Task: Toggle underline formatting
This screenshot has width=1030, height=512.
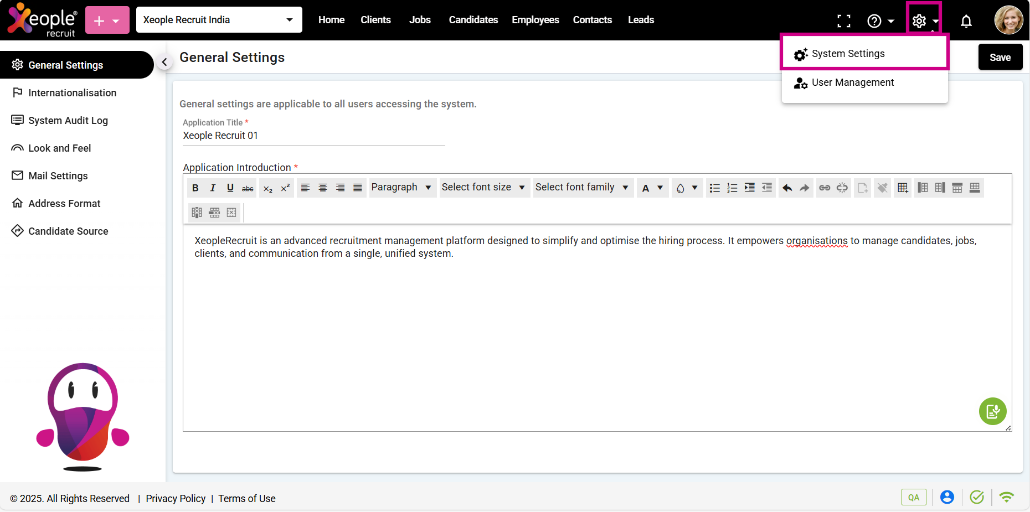Action: [x=230, y=188]
